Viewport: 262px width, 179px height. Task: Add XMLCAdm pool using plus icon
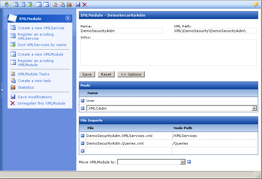pyautogui.click(x=82, y=108)
